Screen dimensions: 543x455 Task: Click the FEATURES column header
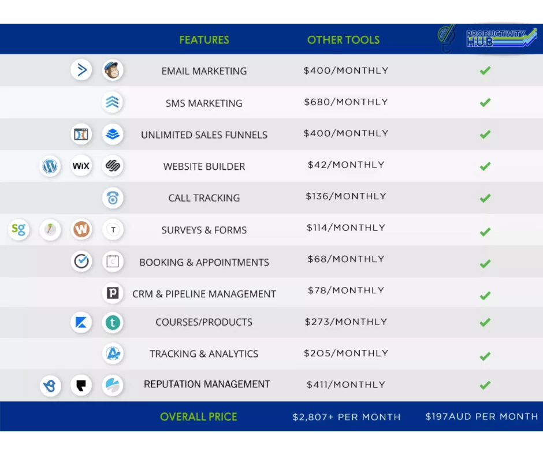pyautogui.click(x=204, y=40)
